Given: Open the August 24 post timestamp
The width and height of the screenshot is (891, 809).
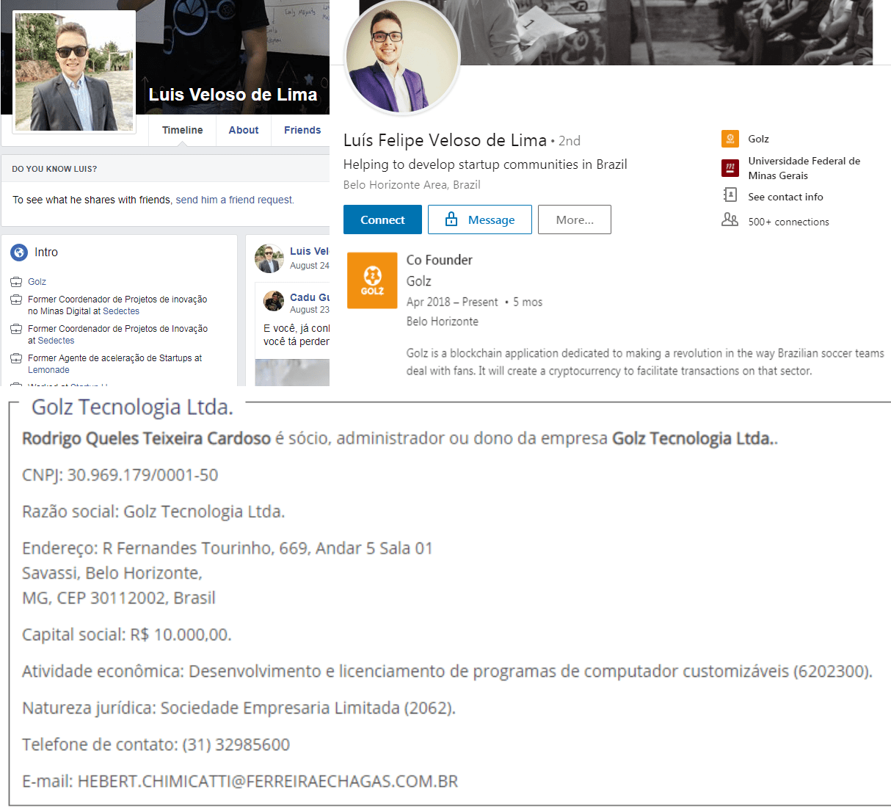Looking at the screenshot, I should click(x=309, y=266).
